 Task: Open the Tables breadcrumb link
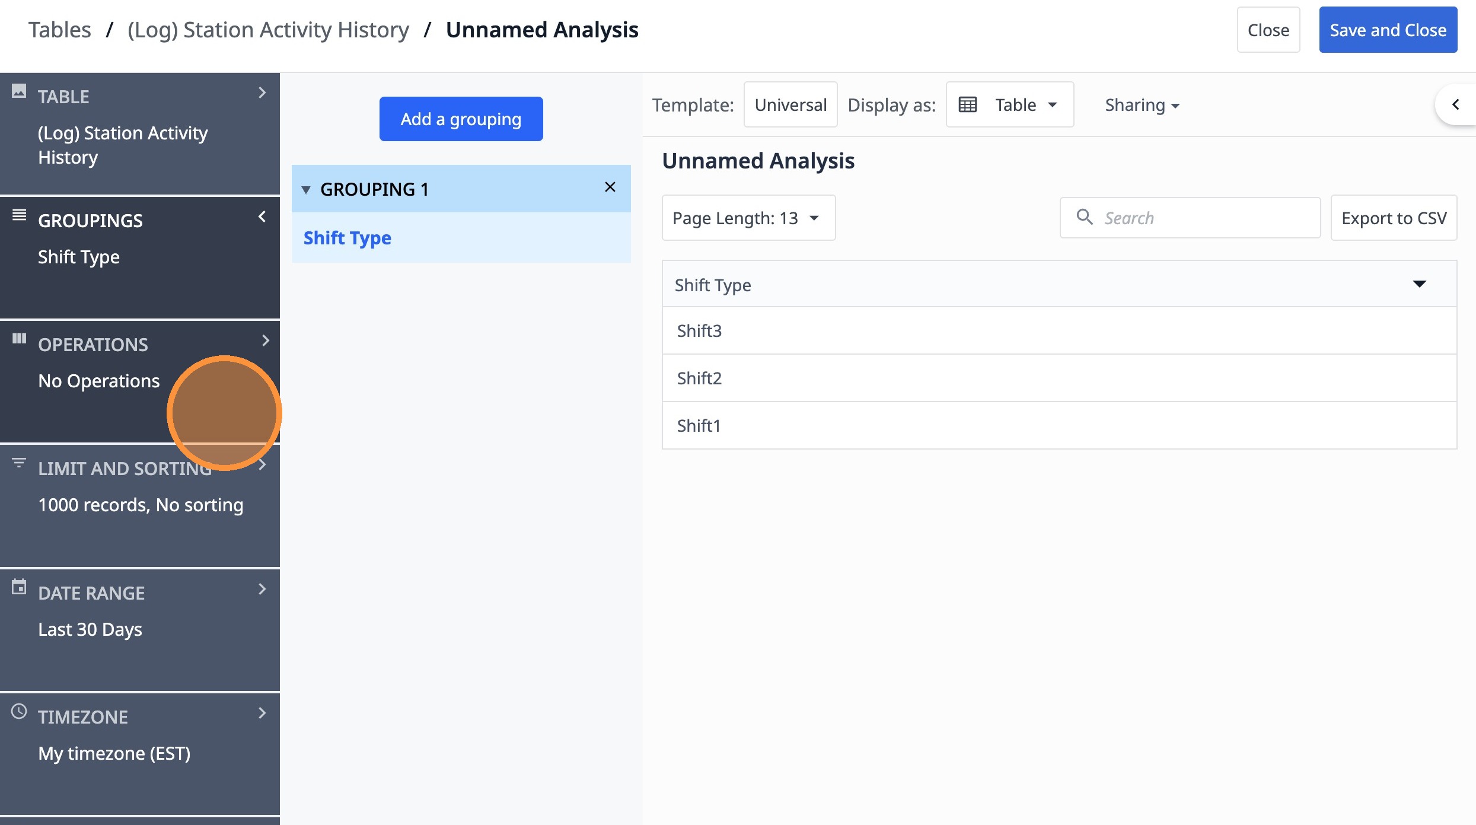tap(59, 30)
